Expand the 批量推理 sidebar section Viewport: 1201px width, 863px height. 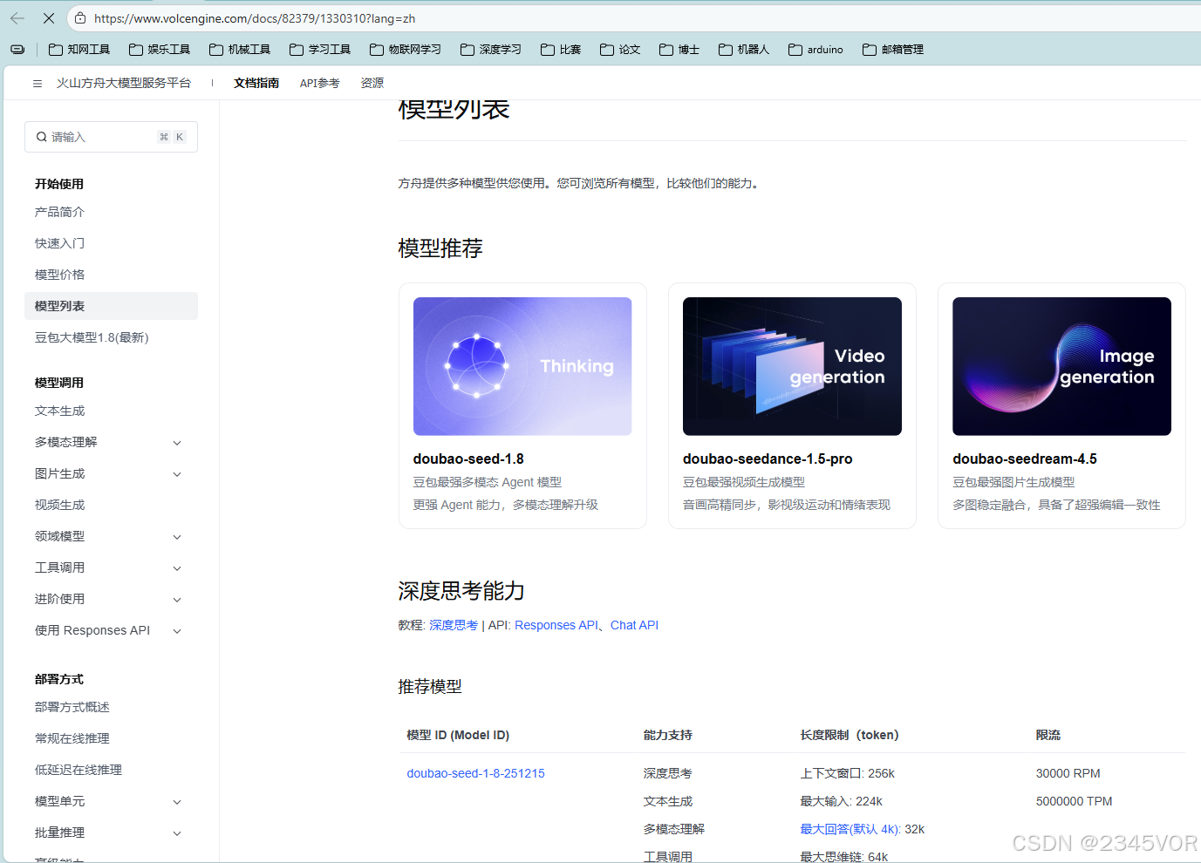pyautogui.click(x=177, y=833)
